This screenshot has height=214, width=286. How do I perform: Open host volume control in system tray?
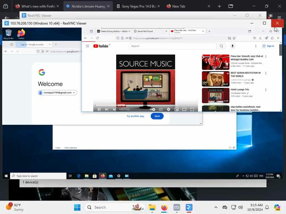tap(240, 207)
